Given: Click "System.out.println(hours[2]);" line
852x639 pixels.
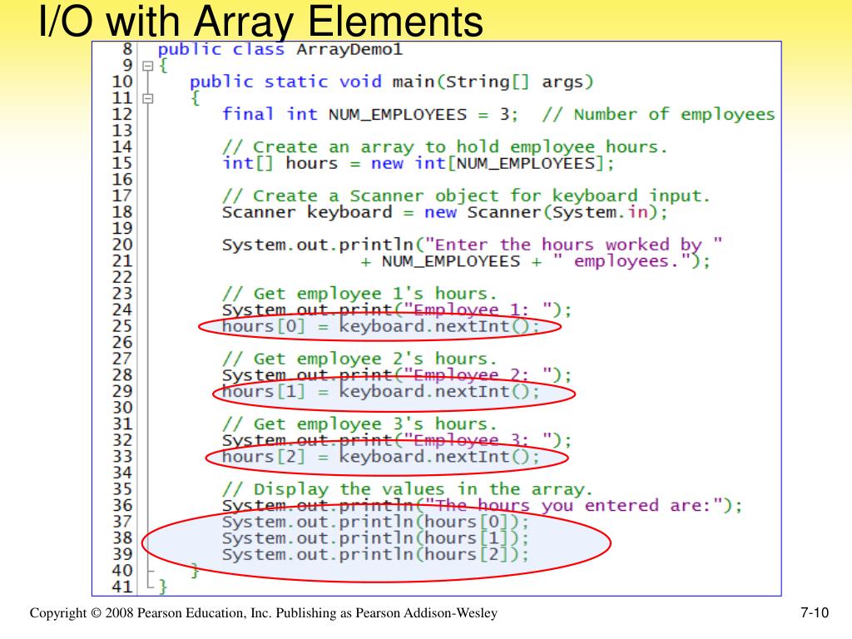Looking at the screenshot, I should 375,555.
